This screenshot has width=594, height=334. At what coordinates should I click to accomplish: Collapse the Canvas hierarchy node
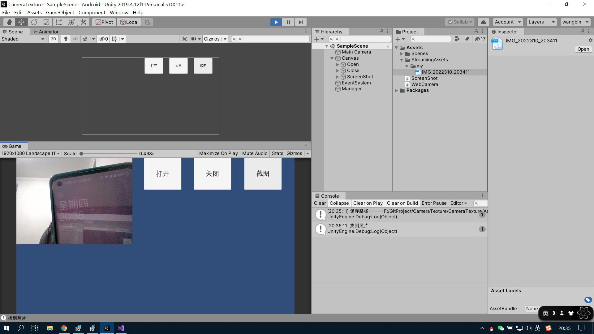pyautogui.click(x=332, y=58)
